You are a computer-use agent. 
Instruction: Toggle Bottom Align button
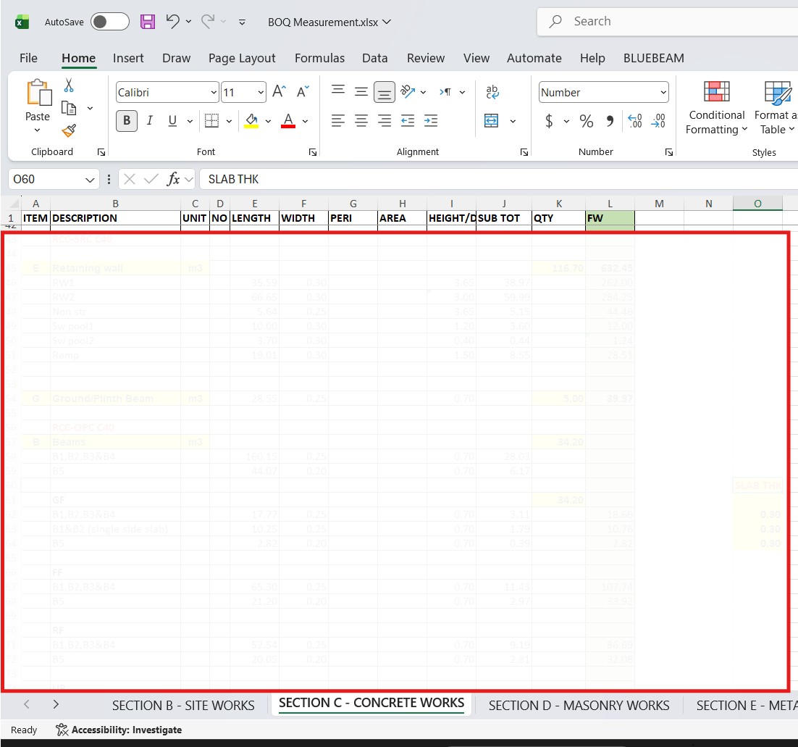pyautogui.click(x=385, y=92)
